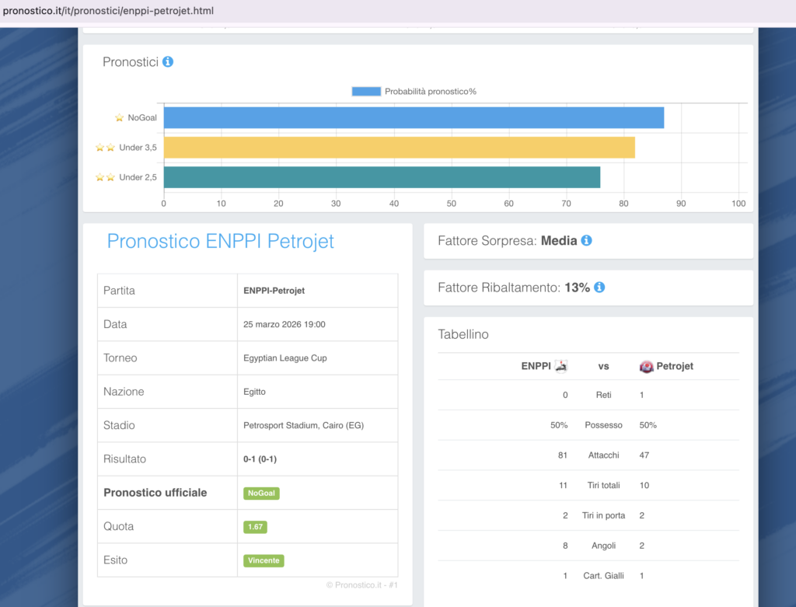Click the green NoGoal prediction badge
This screenshot has width=796, height=607.
tap(261, 493)
